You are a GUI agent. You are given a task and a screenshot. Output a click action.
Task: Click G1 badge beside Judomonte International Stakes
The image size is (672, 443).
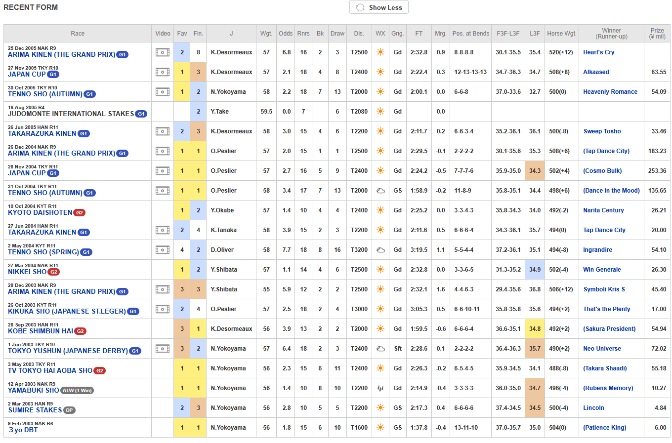click(x=141, y=114)
